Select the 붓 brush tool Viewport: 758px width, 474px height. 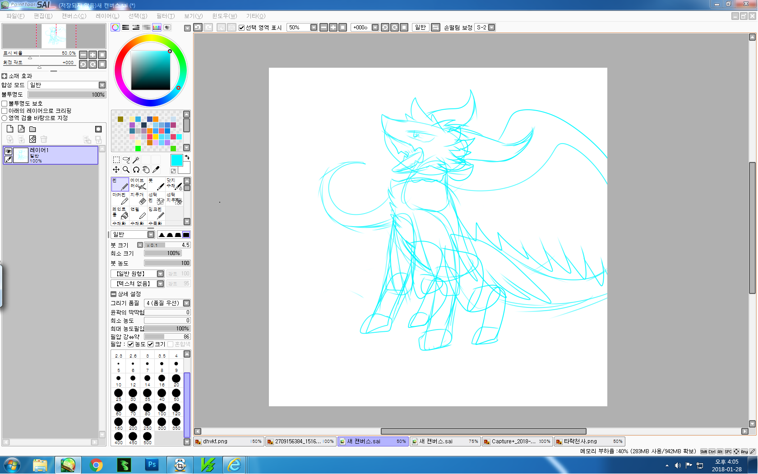click(156, 184)
